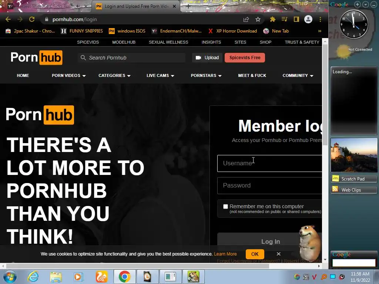Show more bookmarks via double chevron
The width and height of the screenshot is (379, 284).
pyautogui.click(x=319, y=31)
